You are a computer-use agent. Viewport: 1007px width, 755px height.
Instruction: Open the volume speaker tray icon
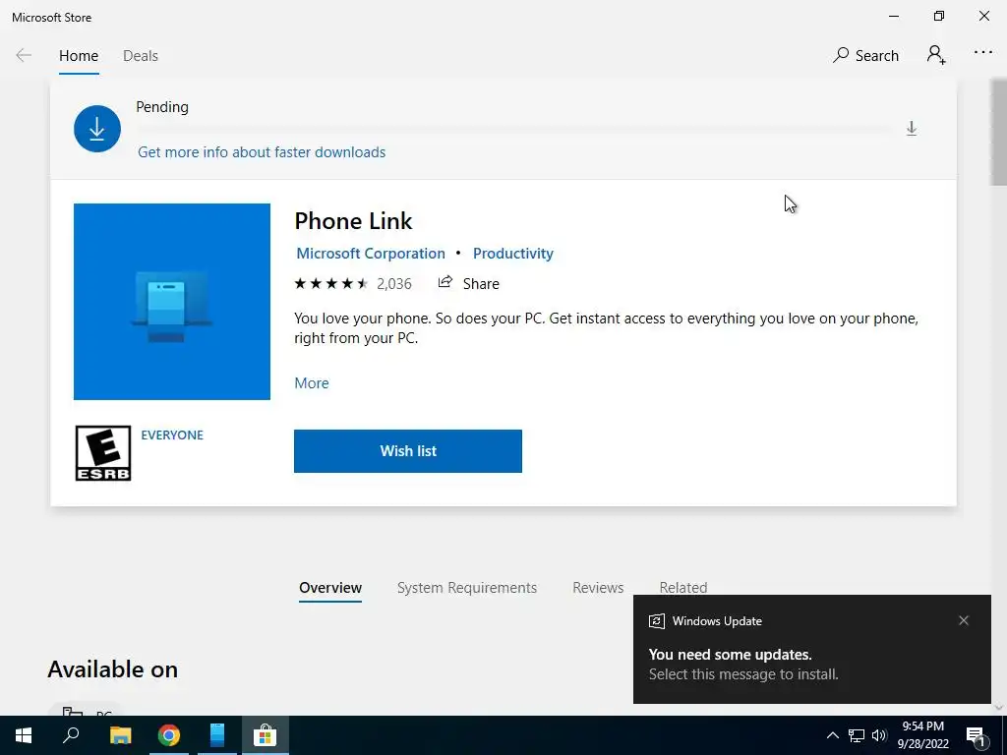point(879,735)
